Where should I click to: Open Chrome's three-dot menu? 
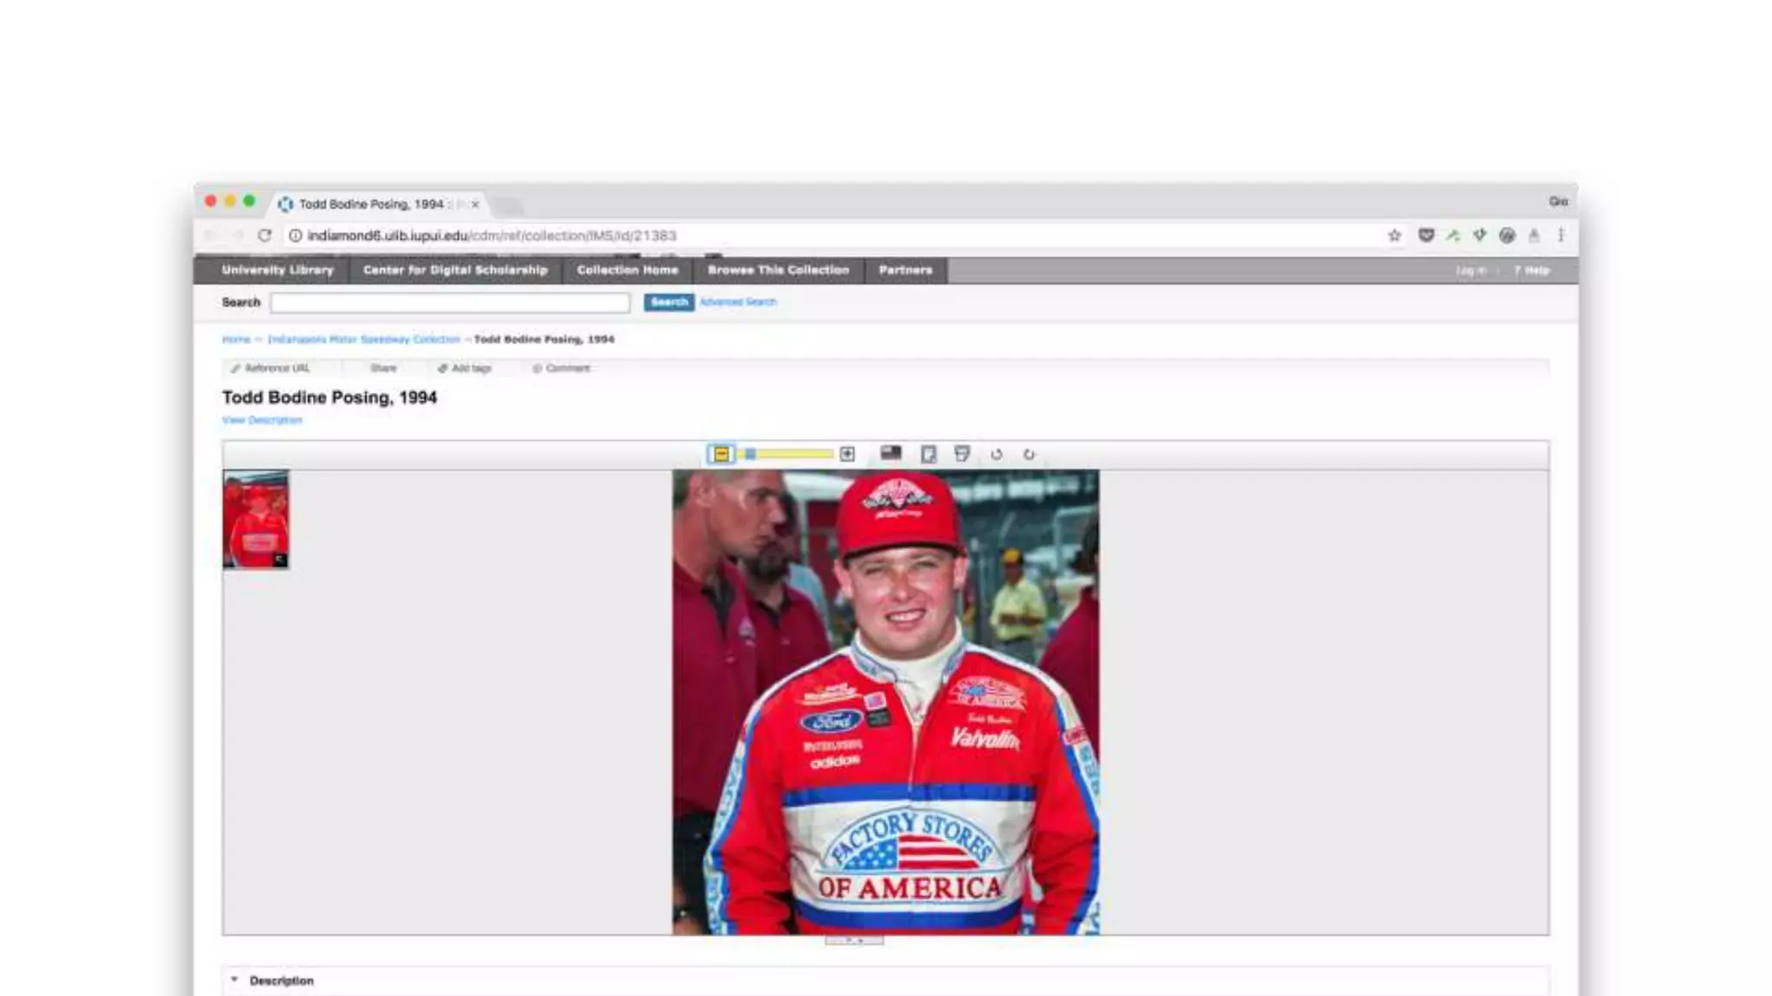tap(1561, 235)
